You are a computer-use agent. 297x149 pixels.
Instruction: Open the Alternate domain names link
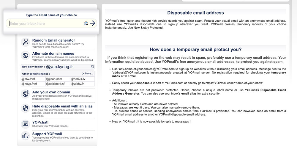coord(53,54)
